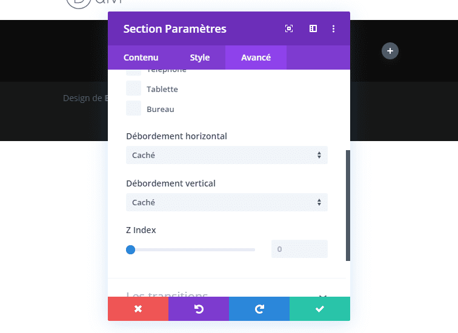Check the Tablette checkbox
This screenshot has width=458, height=333.
(x=133, y=88)
